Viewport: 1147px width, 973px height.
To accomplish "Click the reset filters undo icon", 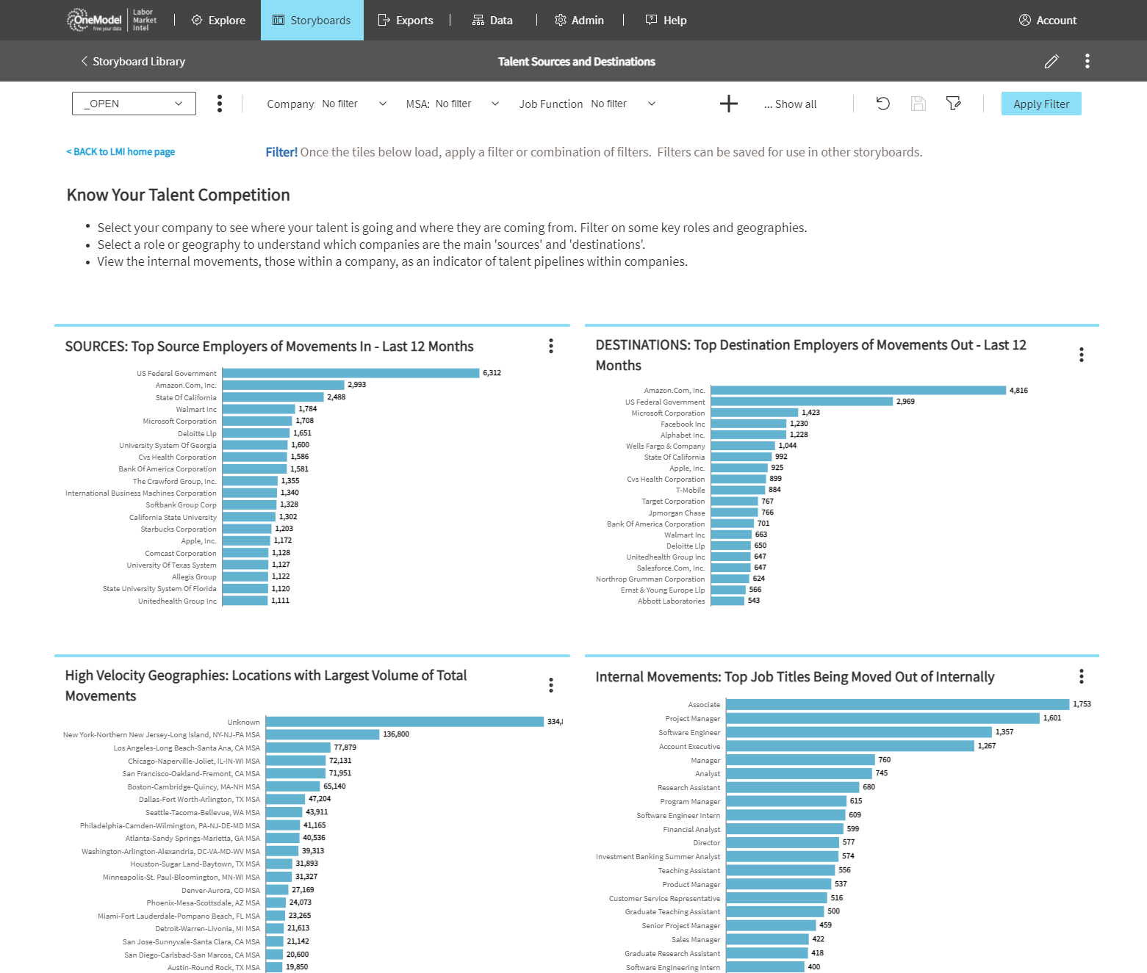I will pos(883,104).
